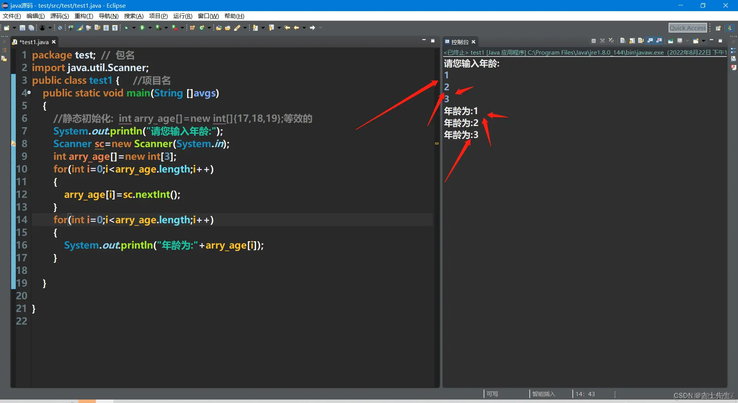Open a new console view
738x403 pixels.
coord(696,41)
